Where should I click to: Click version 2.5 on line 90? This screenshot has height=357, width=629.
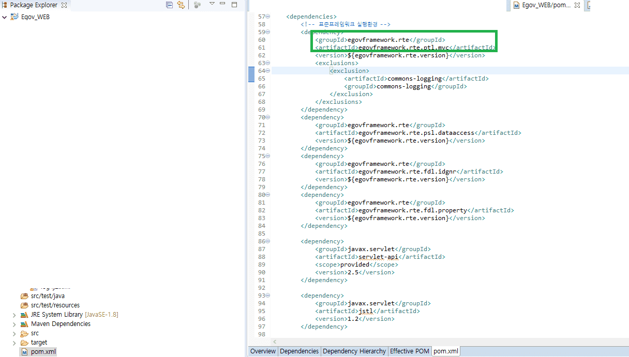pos(353,272)
